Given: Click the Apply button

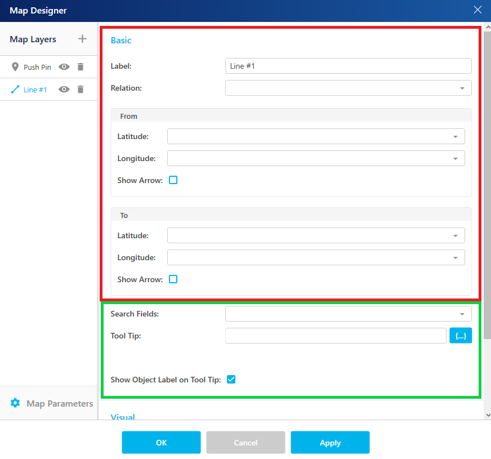Looking at the screenshot, I should pos(330,443).
